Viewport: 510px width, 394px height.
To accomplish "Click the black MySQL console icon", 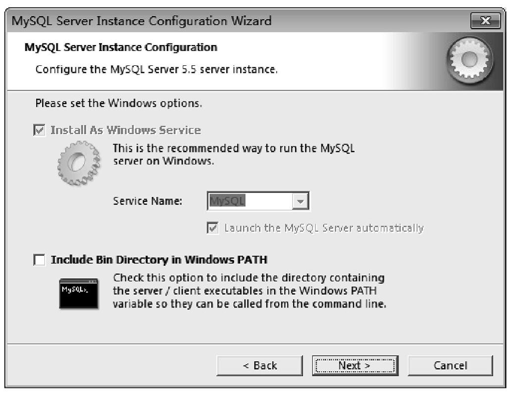I will [79, 294].
